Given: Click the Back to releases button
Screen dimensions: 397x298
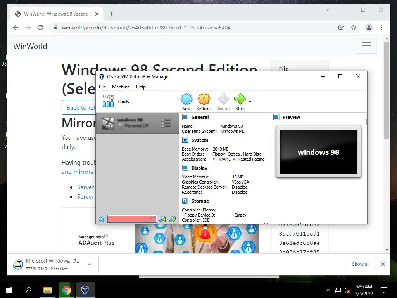Looking at the screenshot, I should click(x=79, y=107).
